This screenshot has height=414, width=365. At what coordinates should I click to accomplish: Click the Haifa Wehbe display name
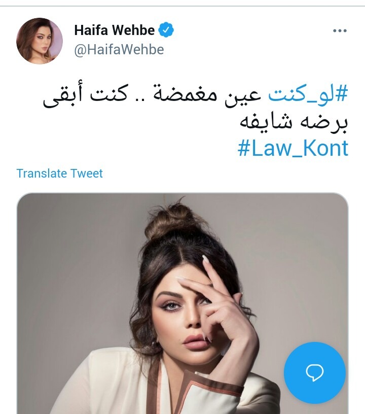click(x=115, y=30)
